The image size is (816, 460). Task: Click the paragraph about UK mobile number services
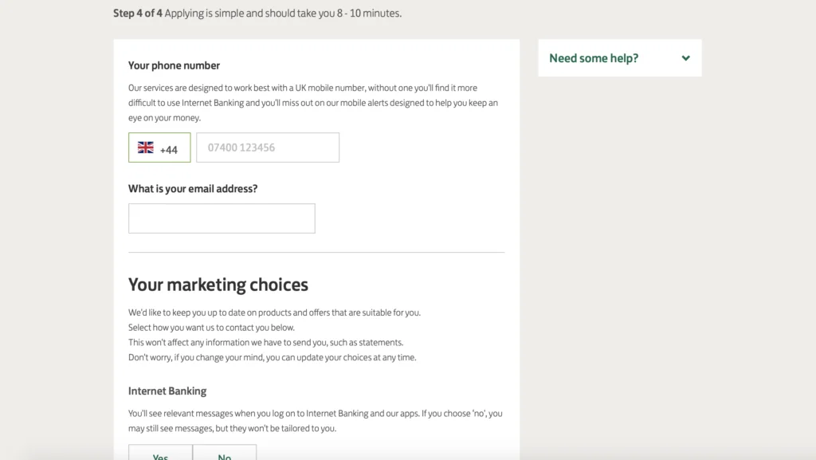click(312, 103)
